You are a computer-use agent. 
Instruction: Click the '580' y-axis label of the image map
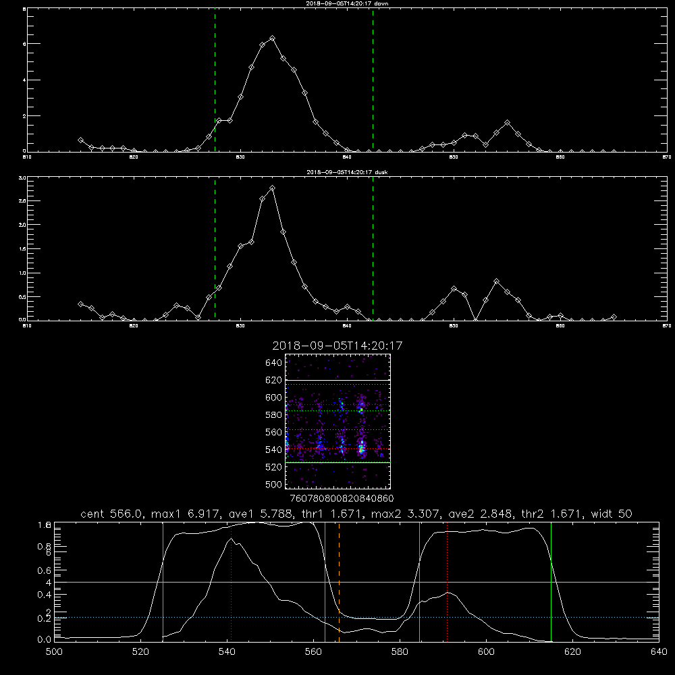click(x=274, y=415)
